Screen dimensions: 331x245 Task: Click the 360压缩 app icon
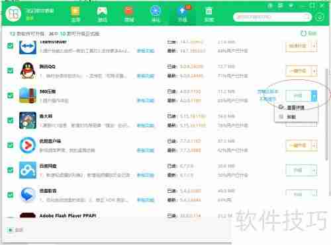28,96
